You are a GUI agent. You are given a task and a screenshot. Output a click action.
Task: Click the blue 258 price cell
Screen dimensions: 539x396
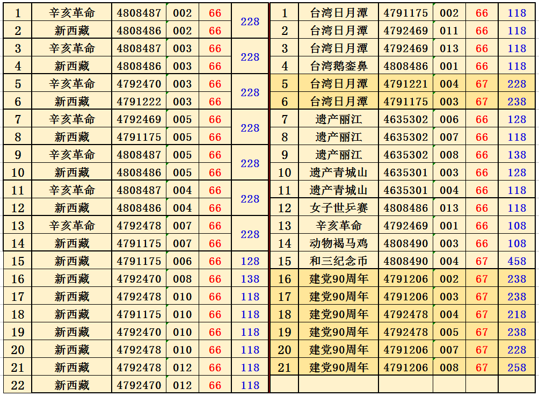[x=517, y=368]
